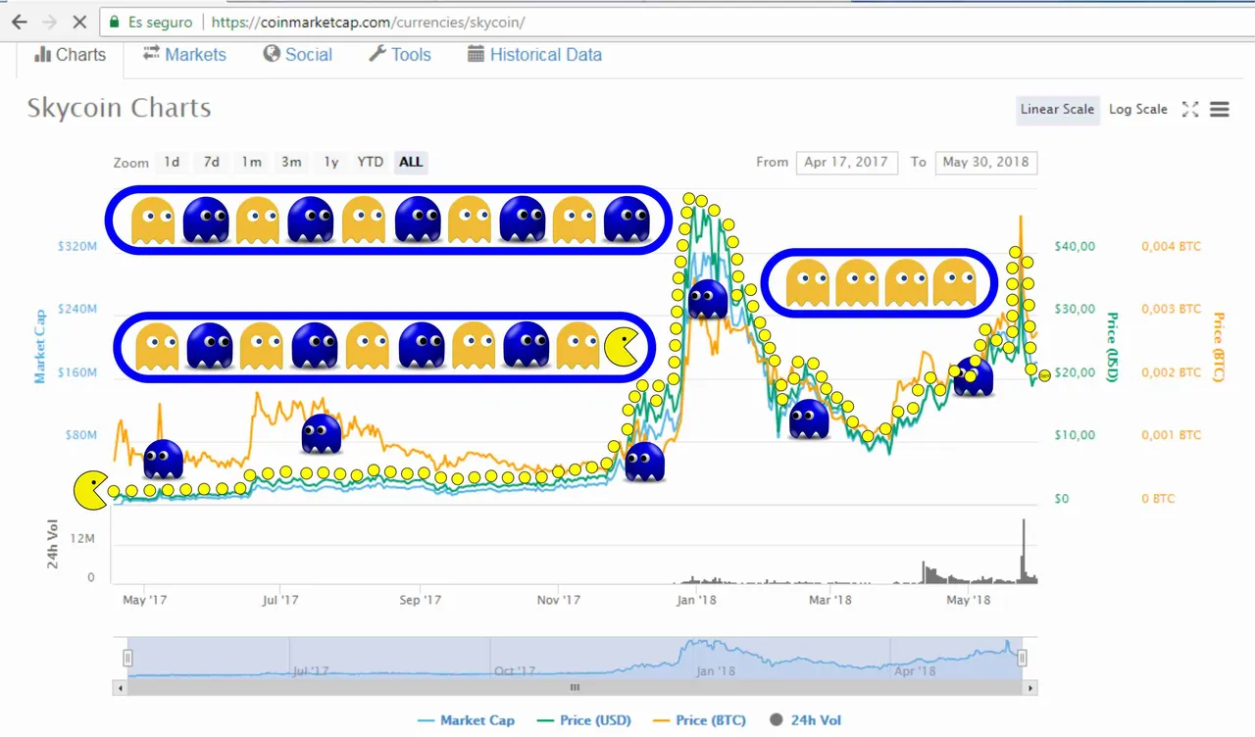Click navigator scrollbar left arrow
Viewport: 1255px width, 737px height.
[x=121, y=688]
